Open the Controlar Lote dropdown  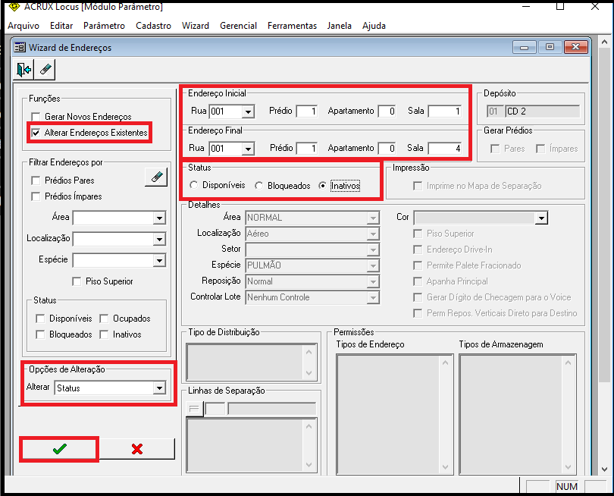[373, 298]
